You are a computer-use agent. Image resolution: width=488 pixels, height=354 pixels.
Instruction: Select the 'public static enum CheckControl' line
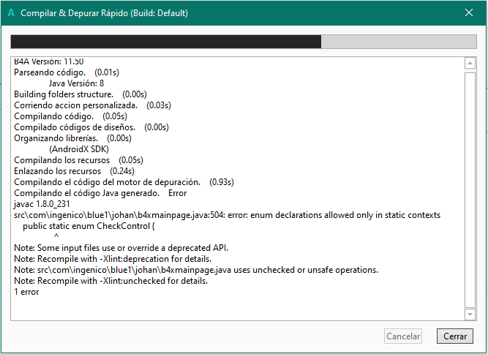coord(89,226)
